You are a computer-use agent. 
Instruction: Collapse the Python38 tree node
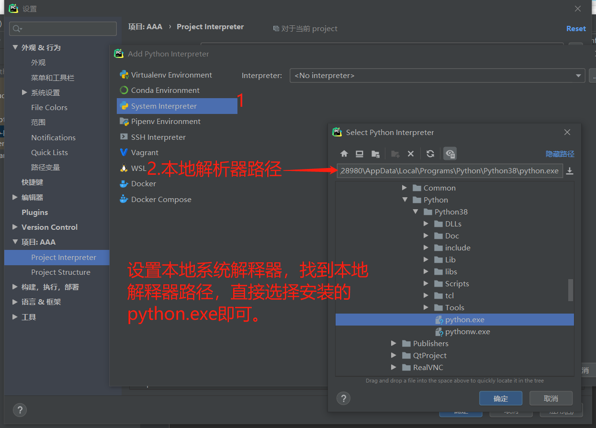pos(415,212)
